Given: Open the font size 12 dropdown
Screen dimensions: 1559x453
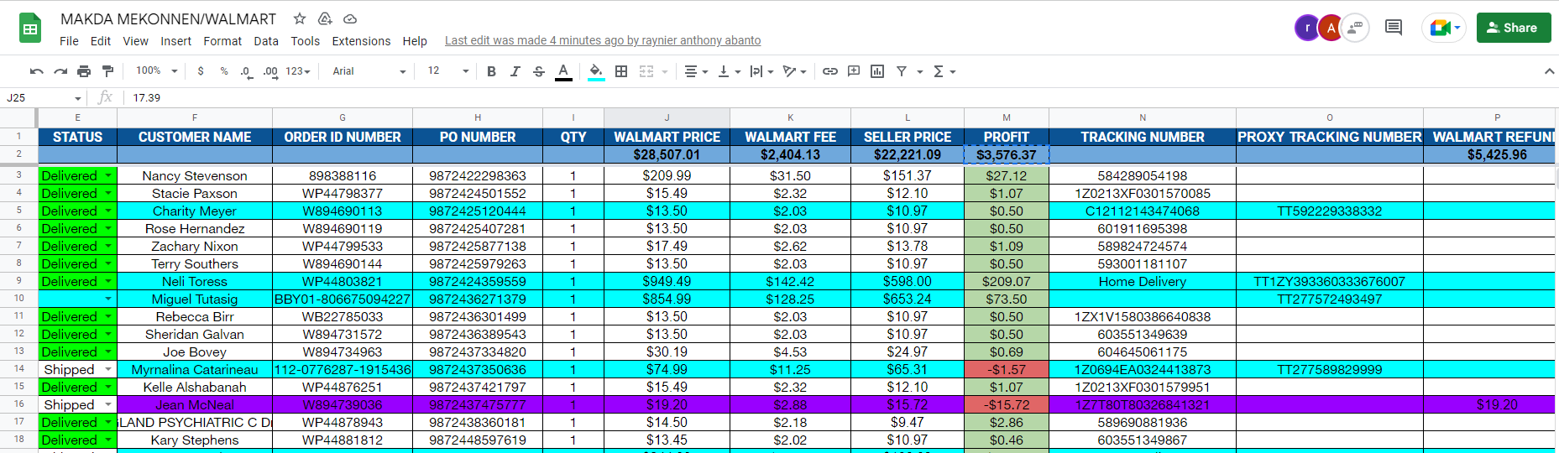Looking at the screenshot, I should (447, 71).
